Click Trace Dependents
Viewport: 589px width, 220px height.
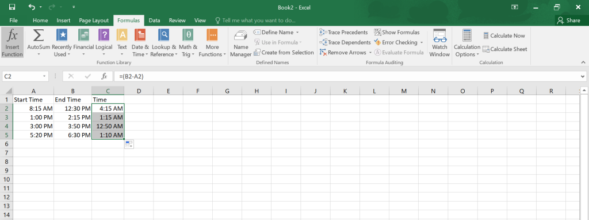point(345,42)
